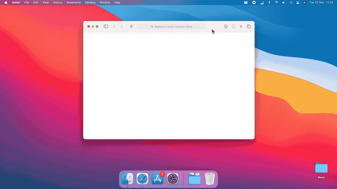The width and height of the screenshot is (337, 189).
Task: Click the Bluetooth menu bar icon
Action: pos(269,3)
